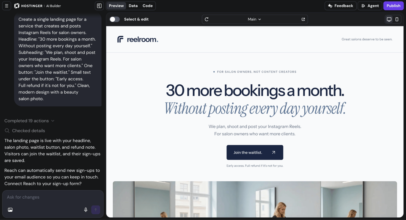
Task: Publish the website
Action: tap(393, 6)
